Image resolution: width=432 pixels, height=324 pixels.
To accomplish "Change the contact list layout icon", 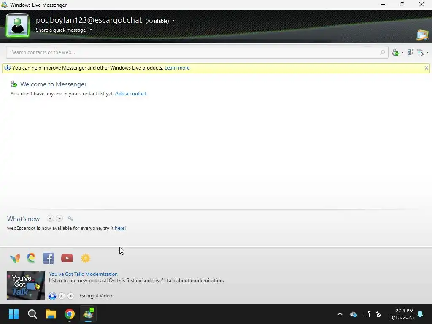I will pos(410,52).
